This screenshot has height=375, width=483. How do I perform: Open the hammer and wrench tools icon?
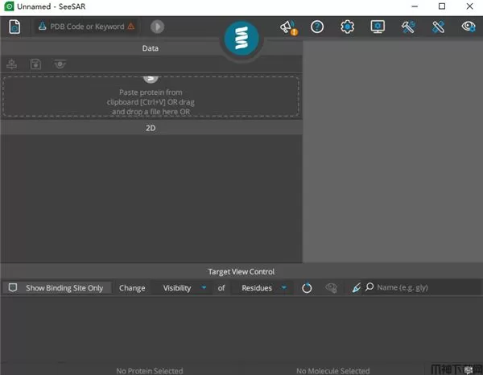(x=408, y=27)
